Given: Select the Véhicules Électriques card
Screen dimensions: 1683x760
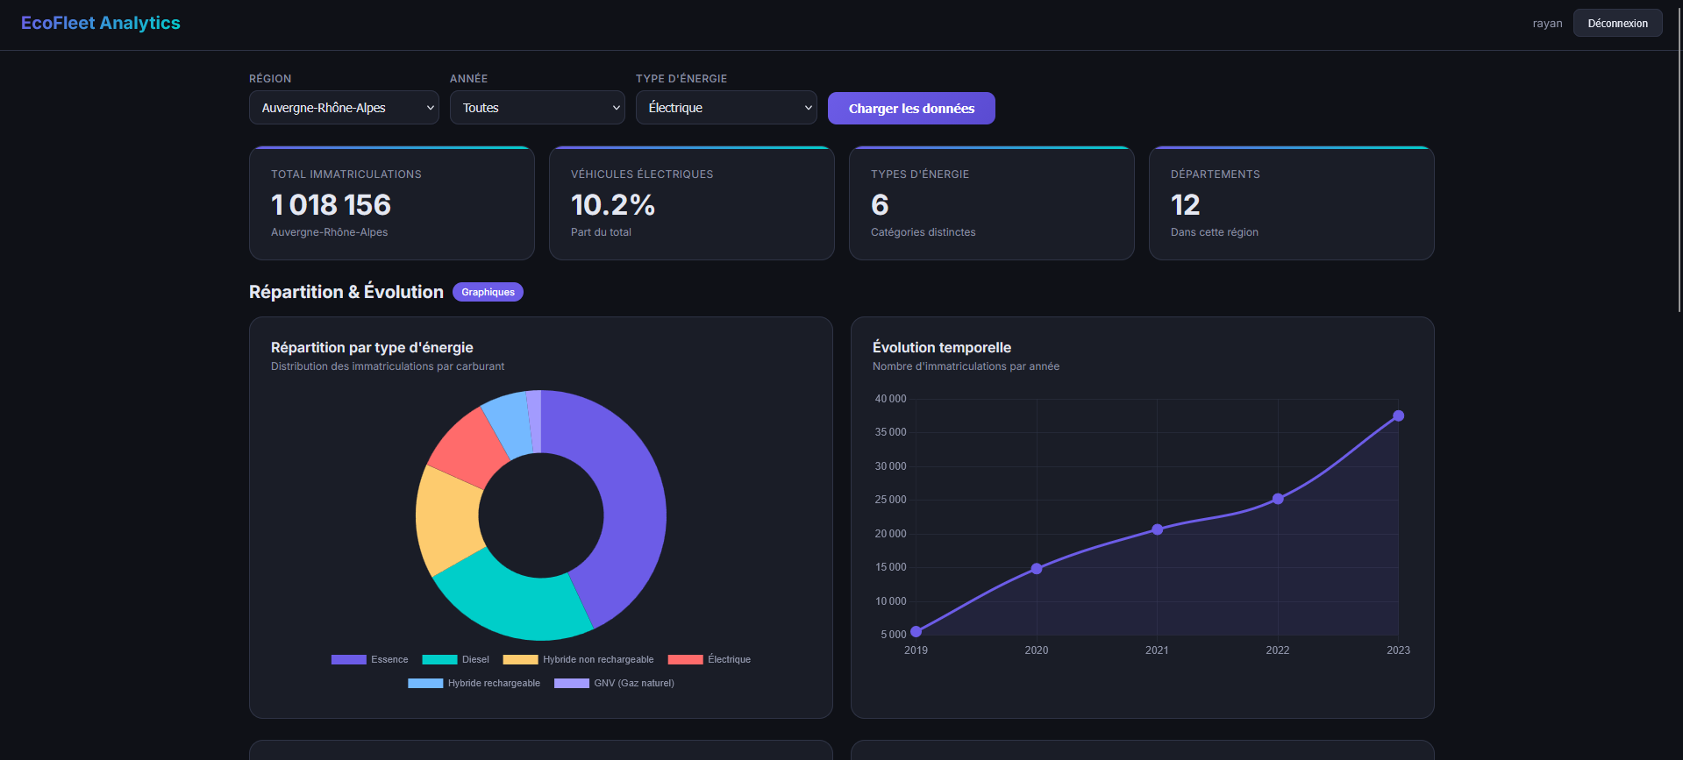Looking at the screenshot, I should coord(692,203).
